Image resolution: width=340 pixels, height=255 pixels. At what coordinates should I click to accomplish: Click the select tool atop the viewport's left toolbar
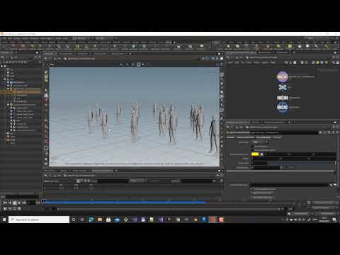[46, 72]
